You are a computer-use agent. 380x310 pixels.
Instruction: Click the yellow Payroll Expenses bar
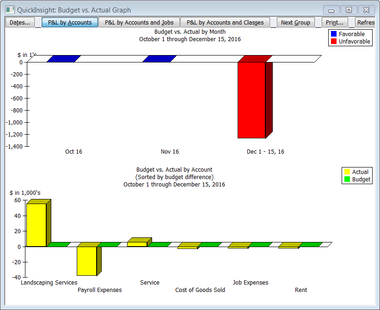[86, 260]
